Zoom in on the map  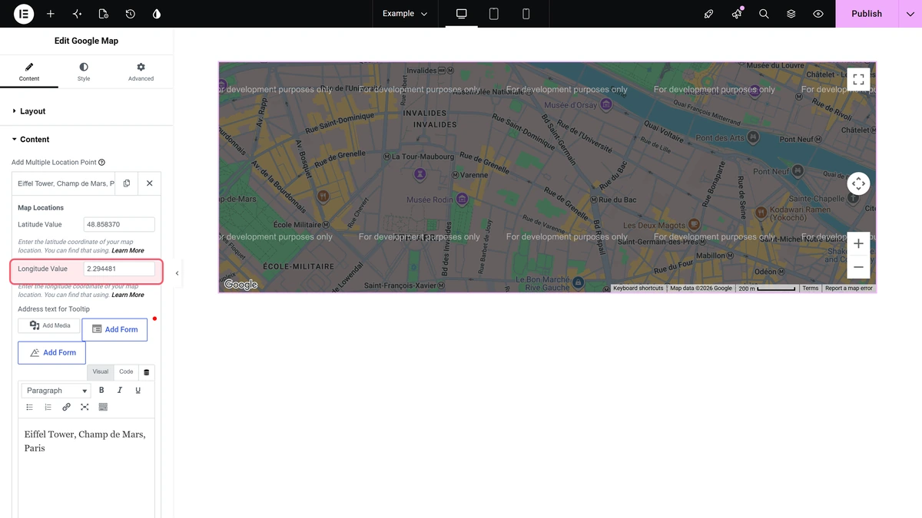858,244
